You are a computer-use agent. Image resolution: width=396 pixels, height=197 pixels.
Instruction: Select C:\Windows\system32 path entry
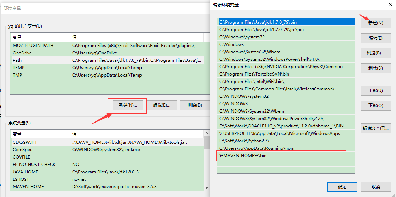pyautogui.click(x=286, y=37)
